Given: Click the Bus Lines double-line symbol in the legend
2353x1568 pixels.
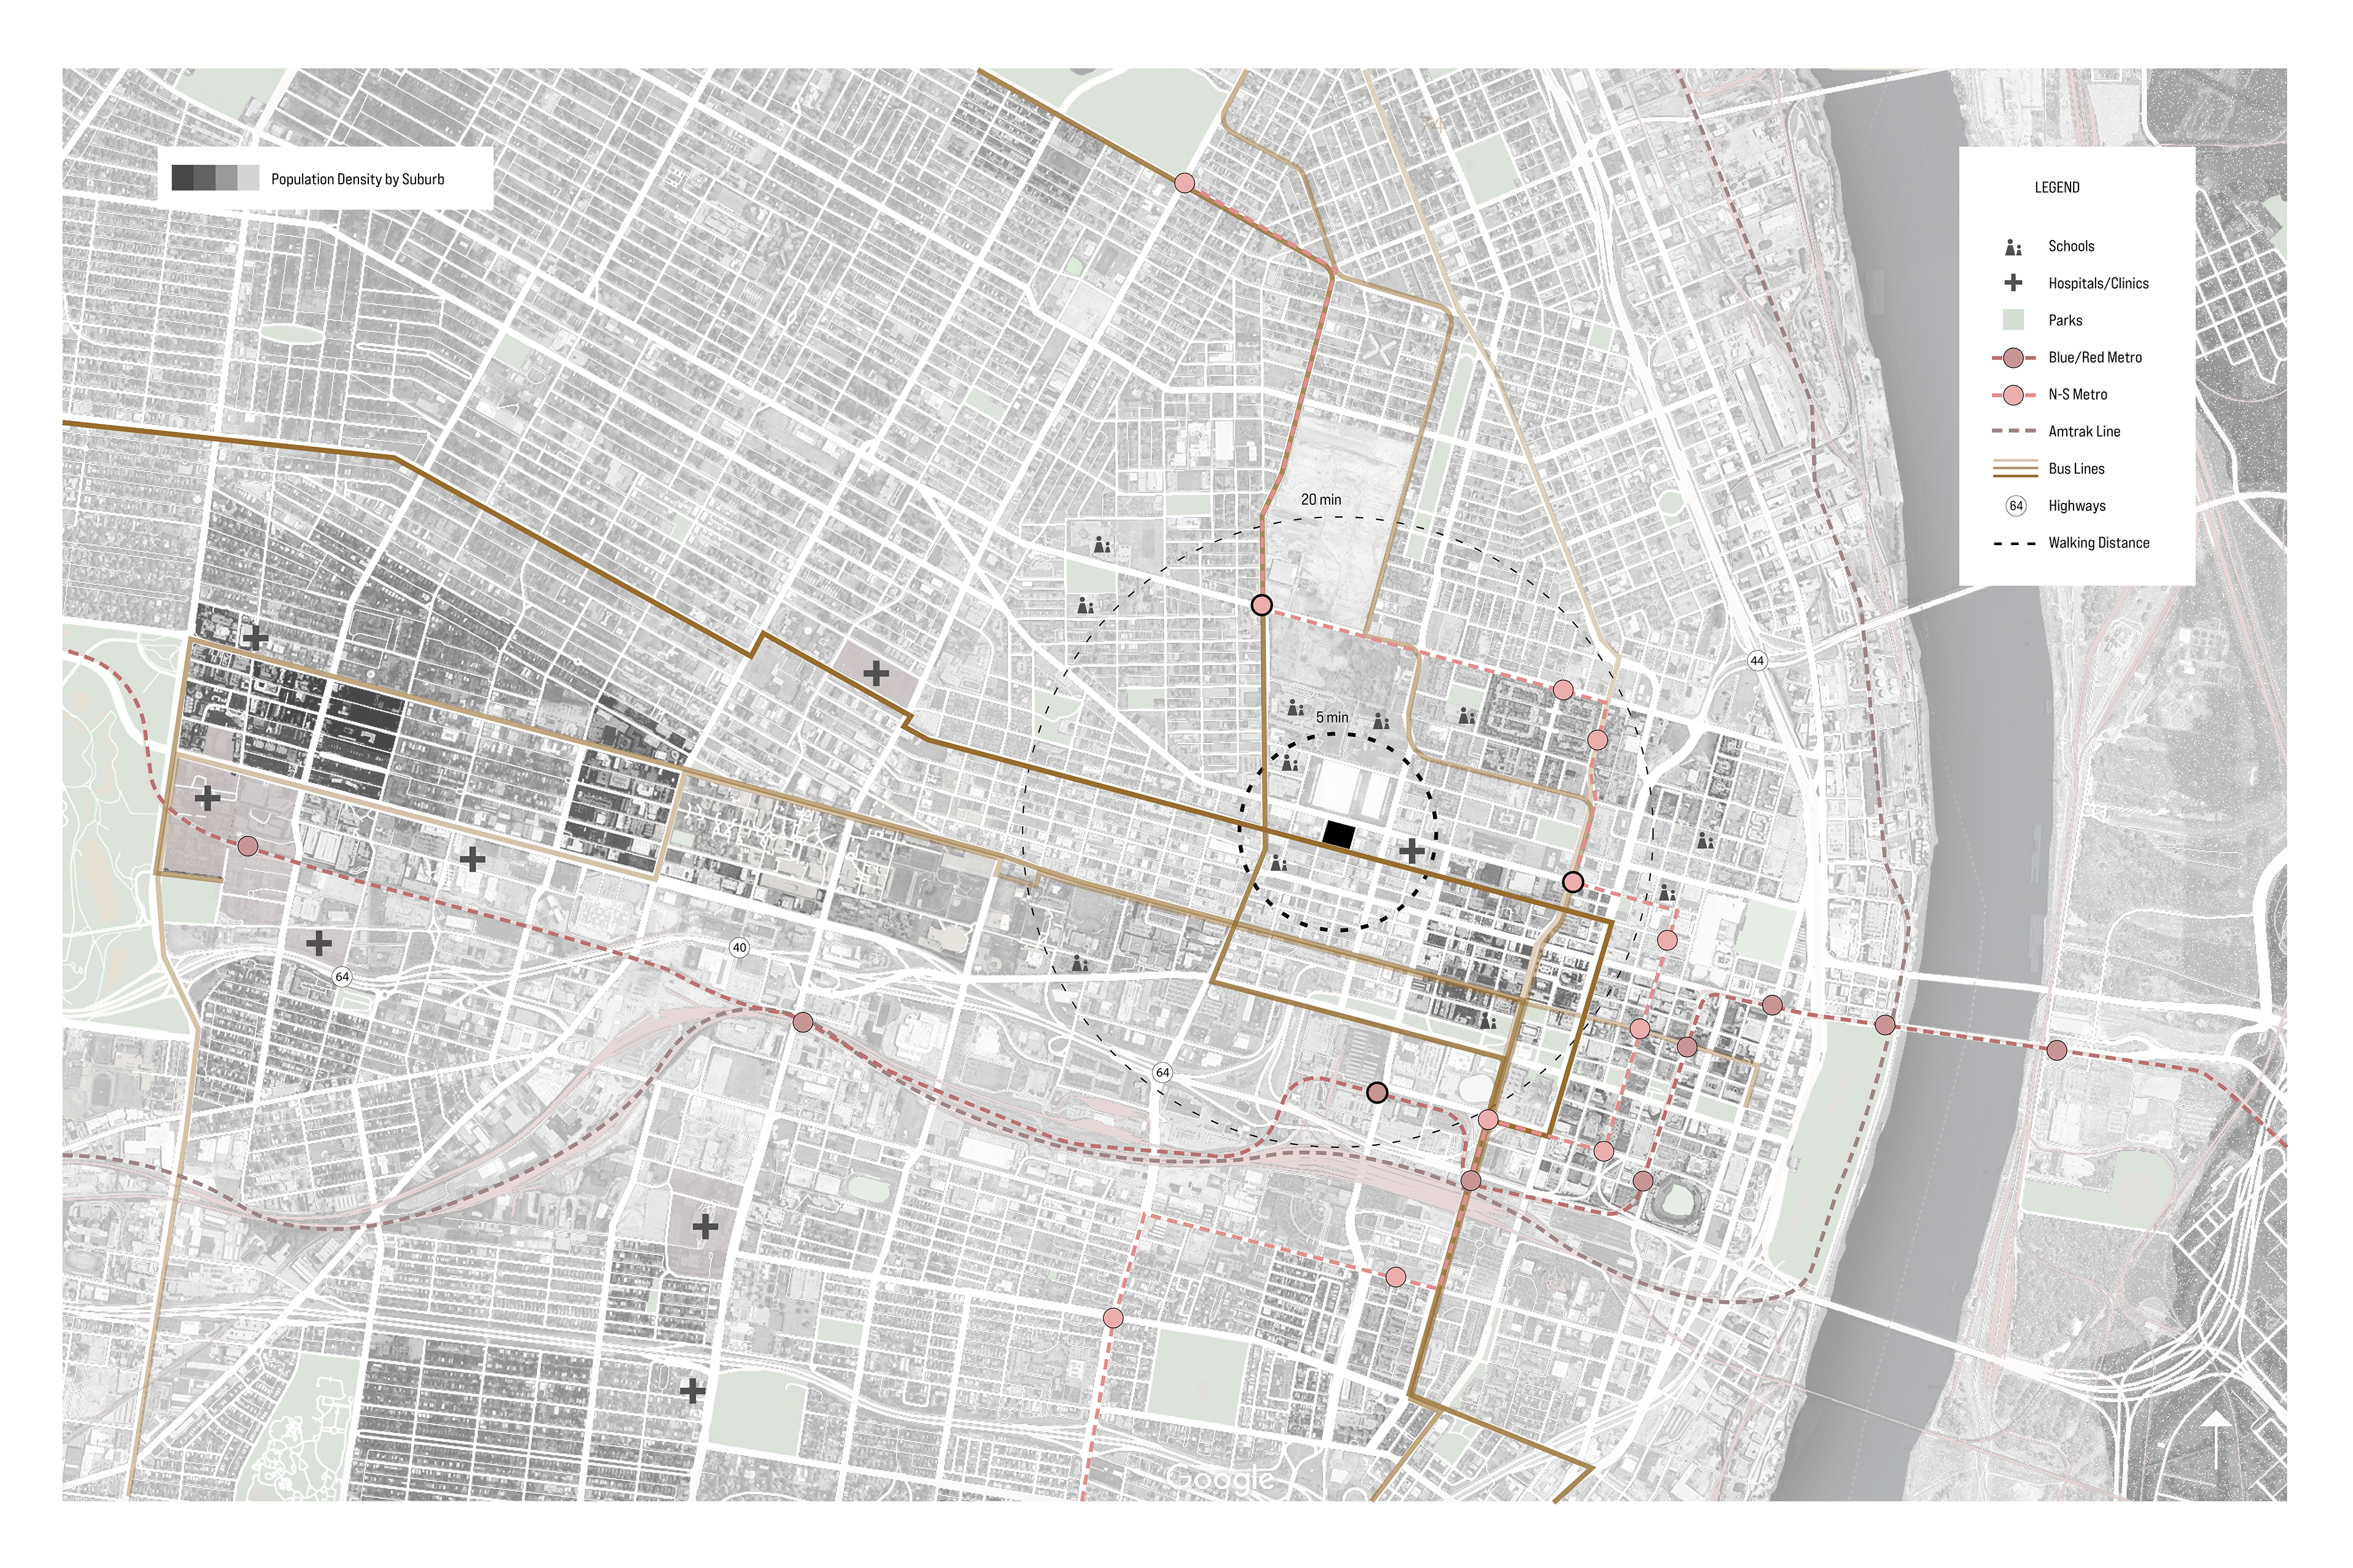Looking at the screenshot, I should click(2014, 468).
